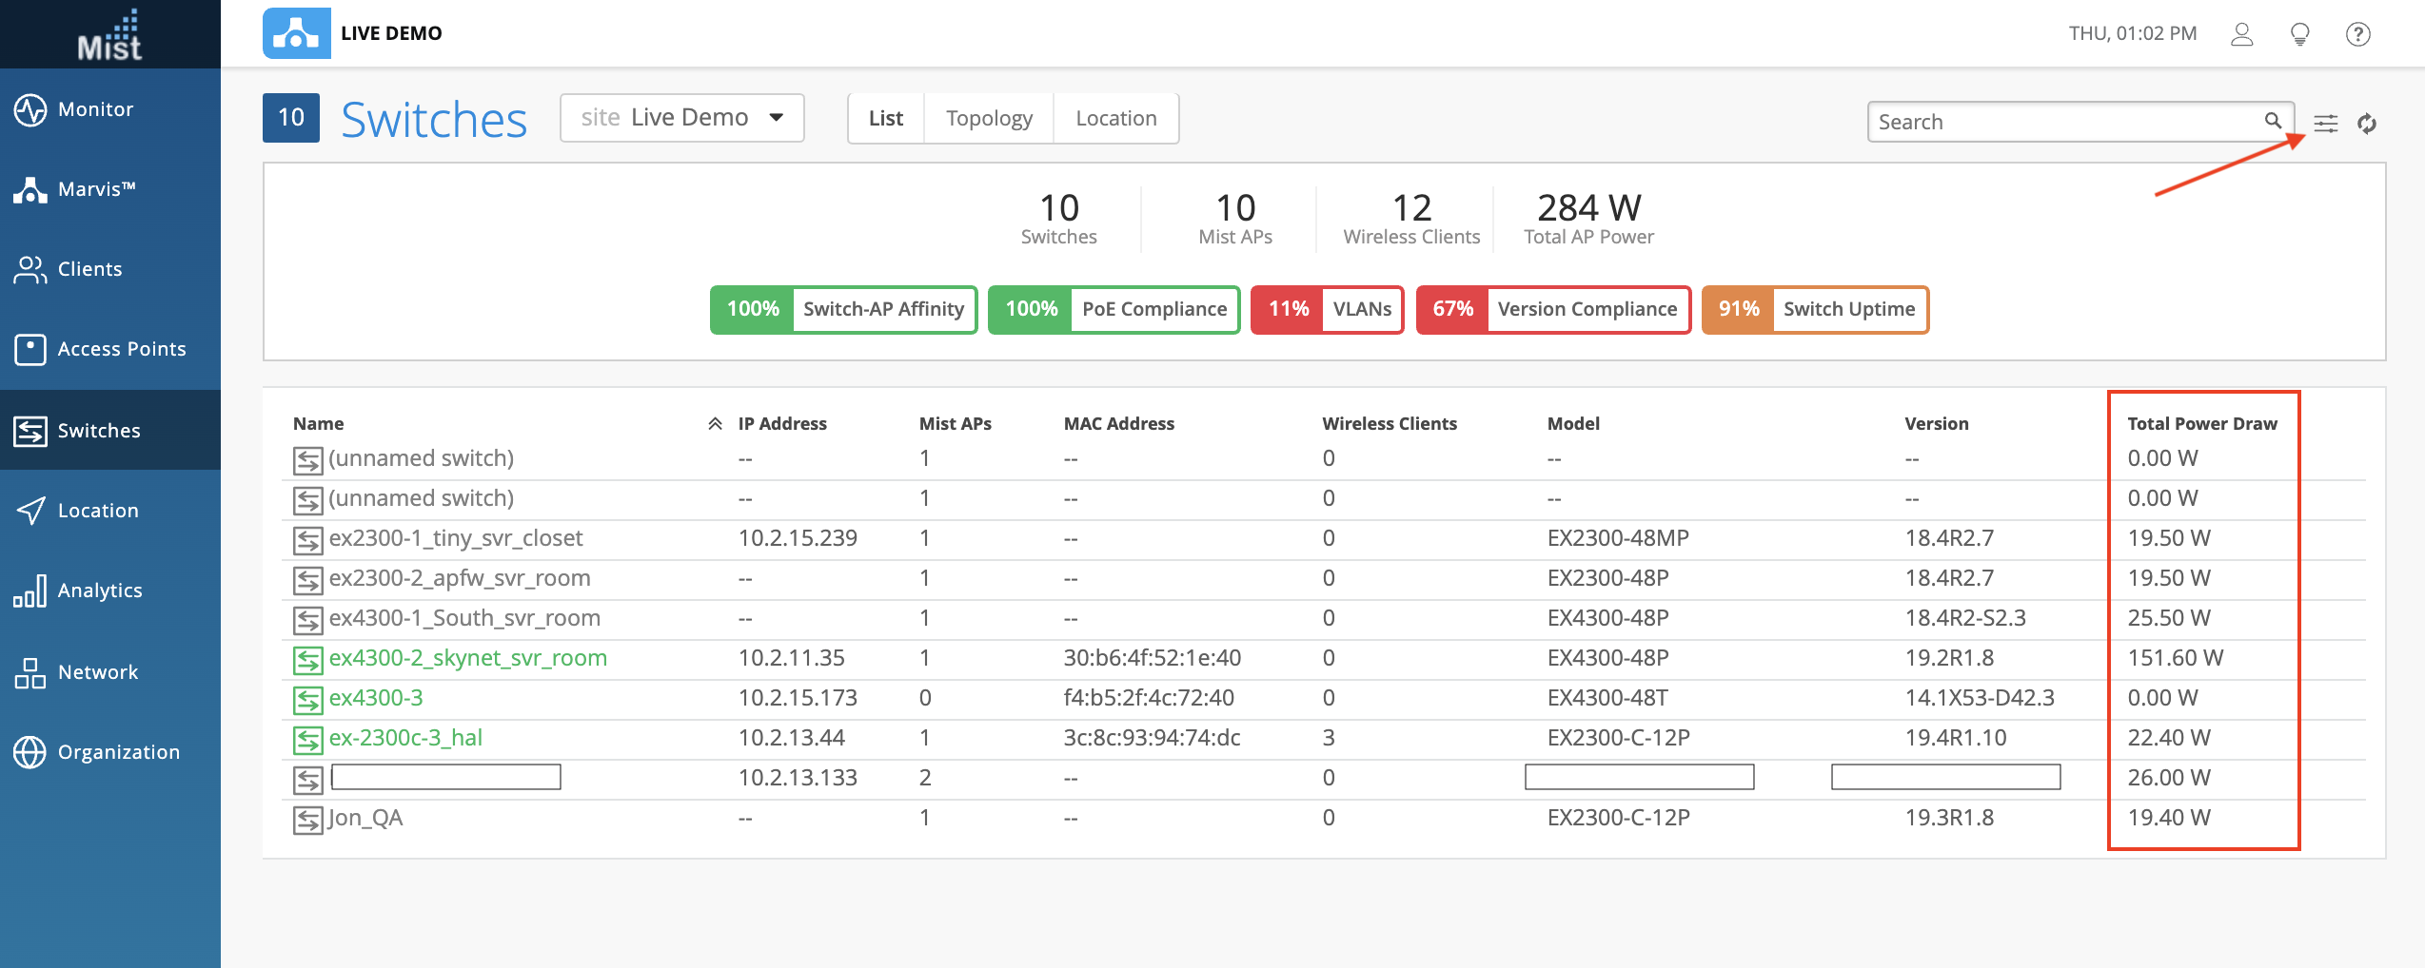Toggle the Version Compliance 67% filter
2425x968 pixels.
1552,309
